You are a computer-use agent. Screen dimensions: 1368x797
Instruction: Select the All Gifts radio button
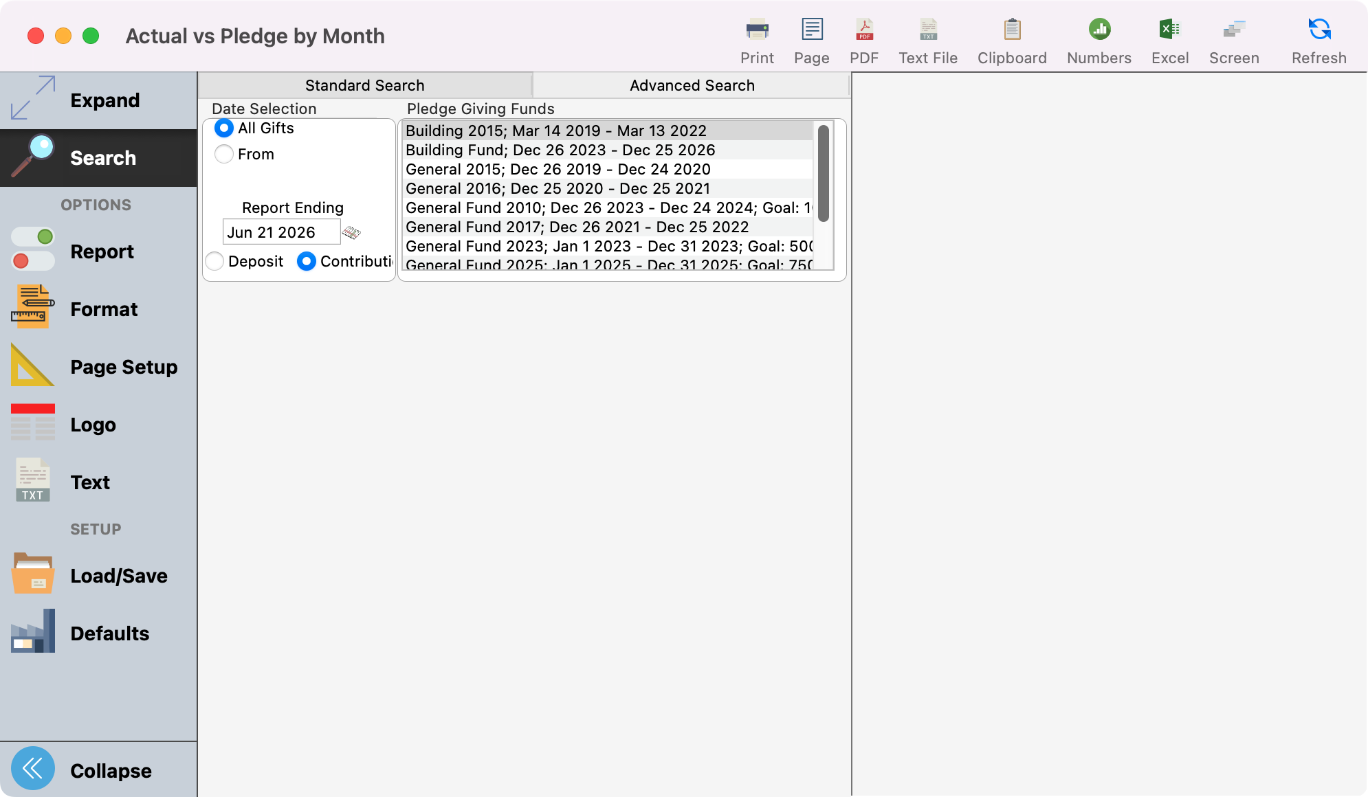tap(224, 128)
